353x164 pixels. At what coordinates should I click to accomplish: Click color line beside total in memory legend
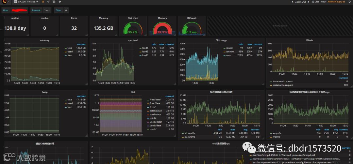65,48
